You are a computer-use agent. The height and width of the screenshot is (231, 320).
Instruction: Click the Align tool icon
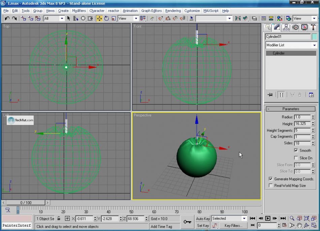coord(245,19)
